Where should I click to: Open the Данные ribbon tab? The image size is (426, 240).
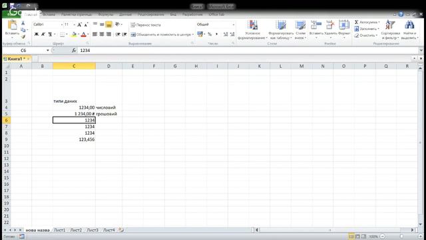[x=125, y=15]
